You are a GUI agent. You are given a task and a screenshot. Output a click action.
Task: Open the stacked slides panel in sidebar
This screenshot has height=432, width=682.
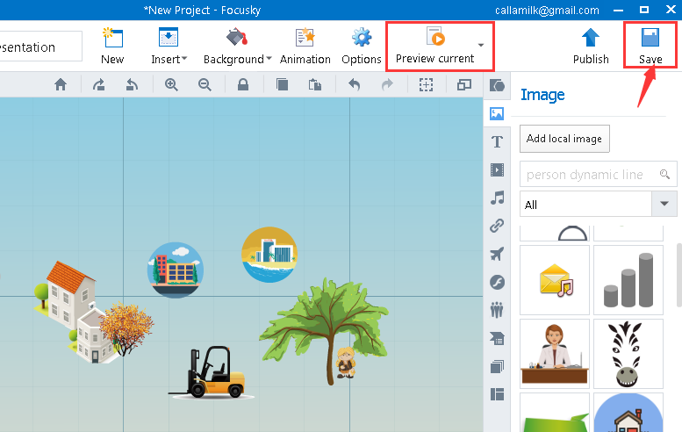(497, 366)
